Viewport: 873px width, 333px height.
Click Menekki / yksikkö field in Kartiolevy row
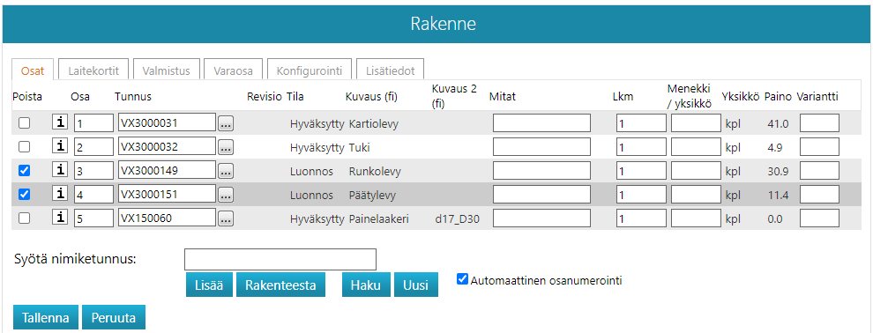696,122
